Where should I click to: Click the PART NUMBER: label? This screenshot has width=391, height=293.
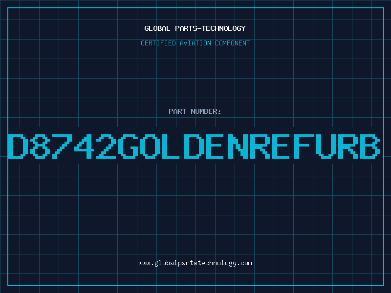point(195,111)
